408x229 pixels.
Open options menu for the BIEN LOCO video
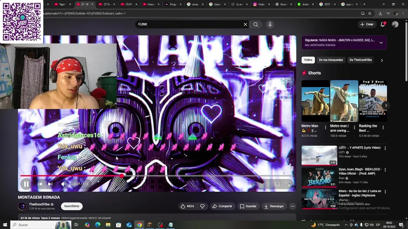pyautogui.click(x=385, y=170)
